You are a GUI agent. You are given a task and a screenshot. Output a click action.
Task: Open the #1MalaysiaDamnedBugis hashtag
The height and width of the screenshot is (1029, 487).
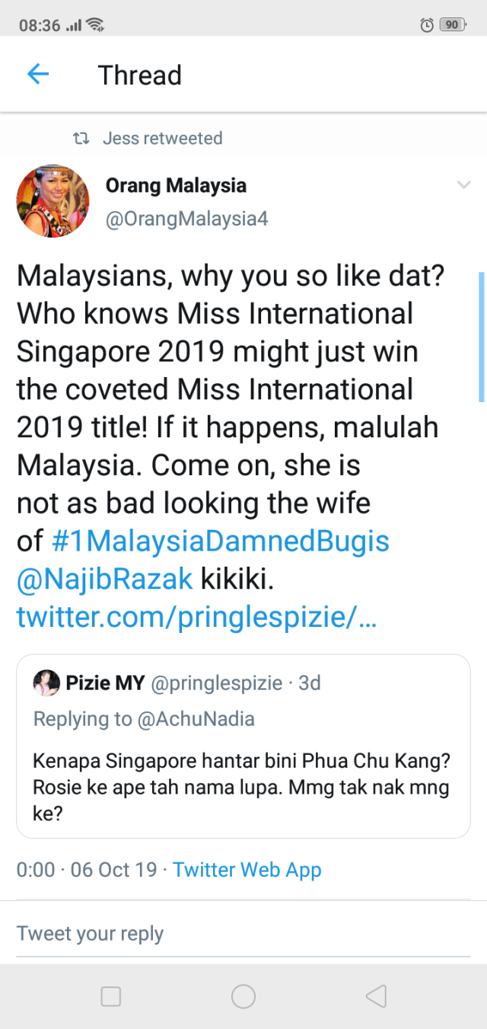click(221, 541)
